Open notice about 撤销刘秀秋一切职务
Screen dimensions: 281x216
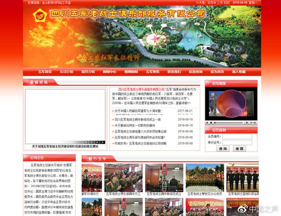click(135, 126)
